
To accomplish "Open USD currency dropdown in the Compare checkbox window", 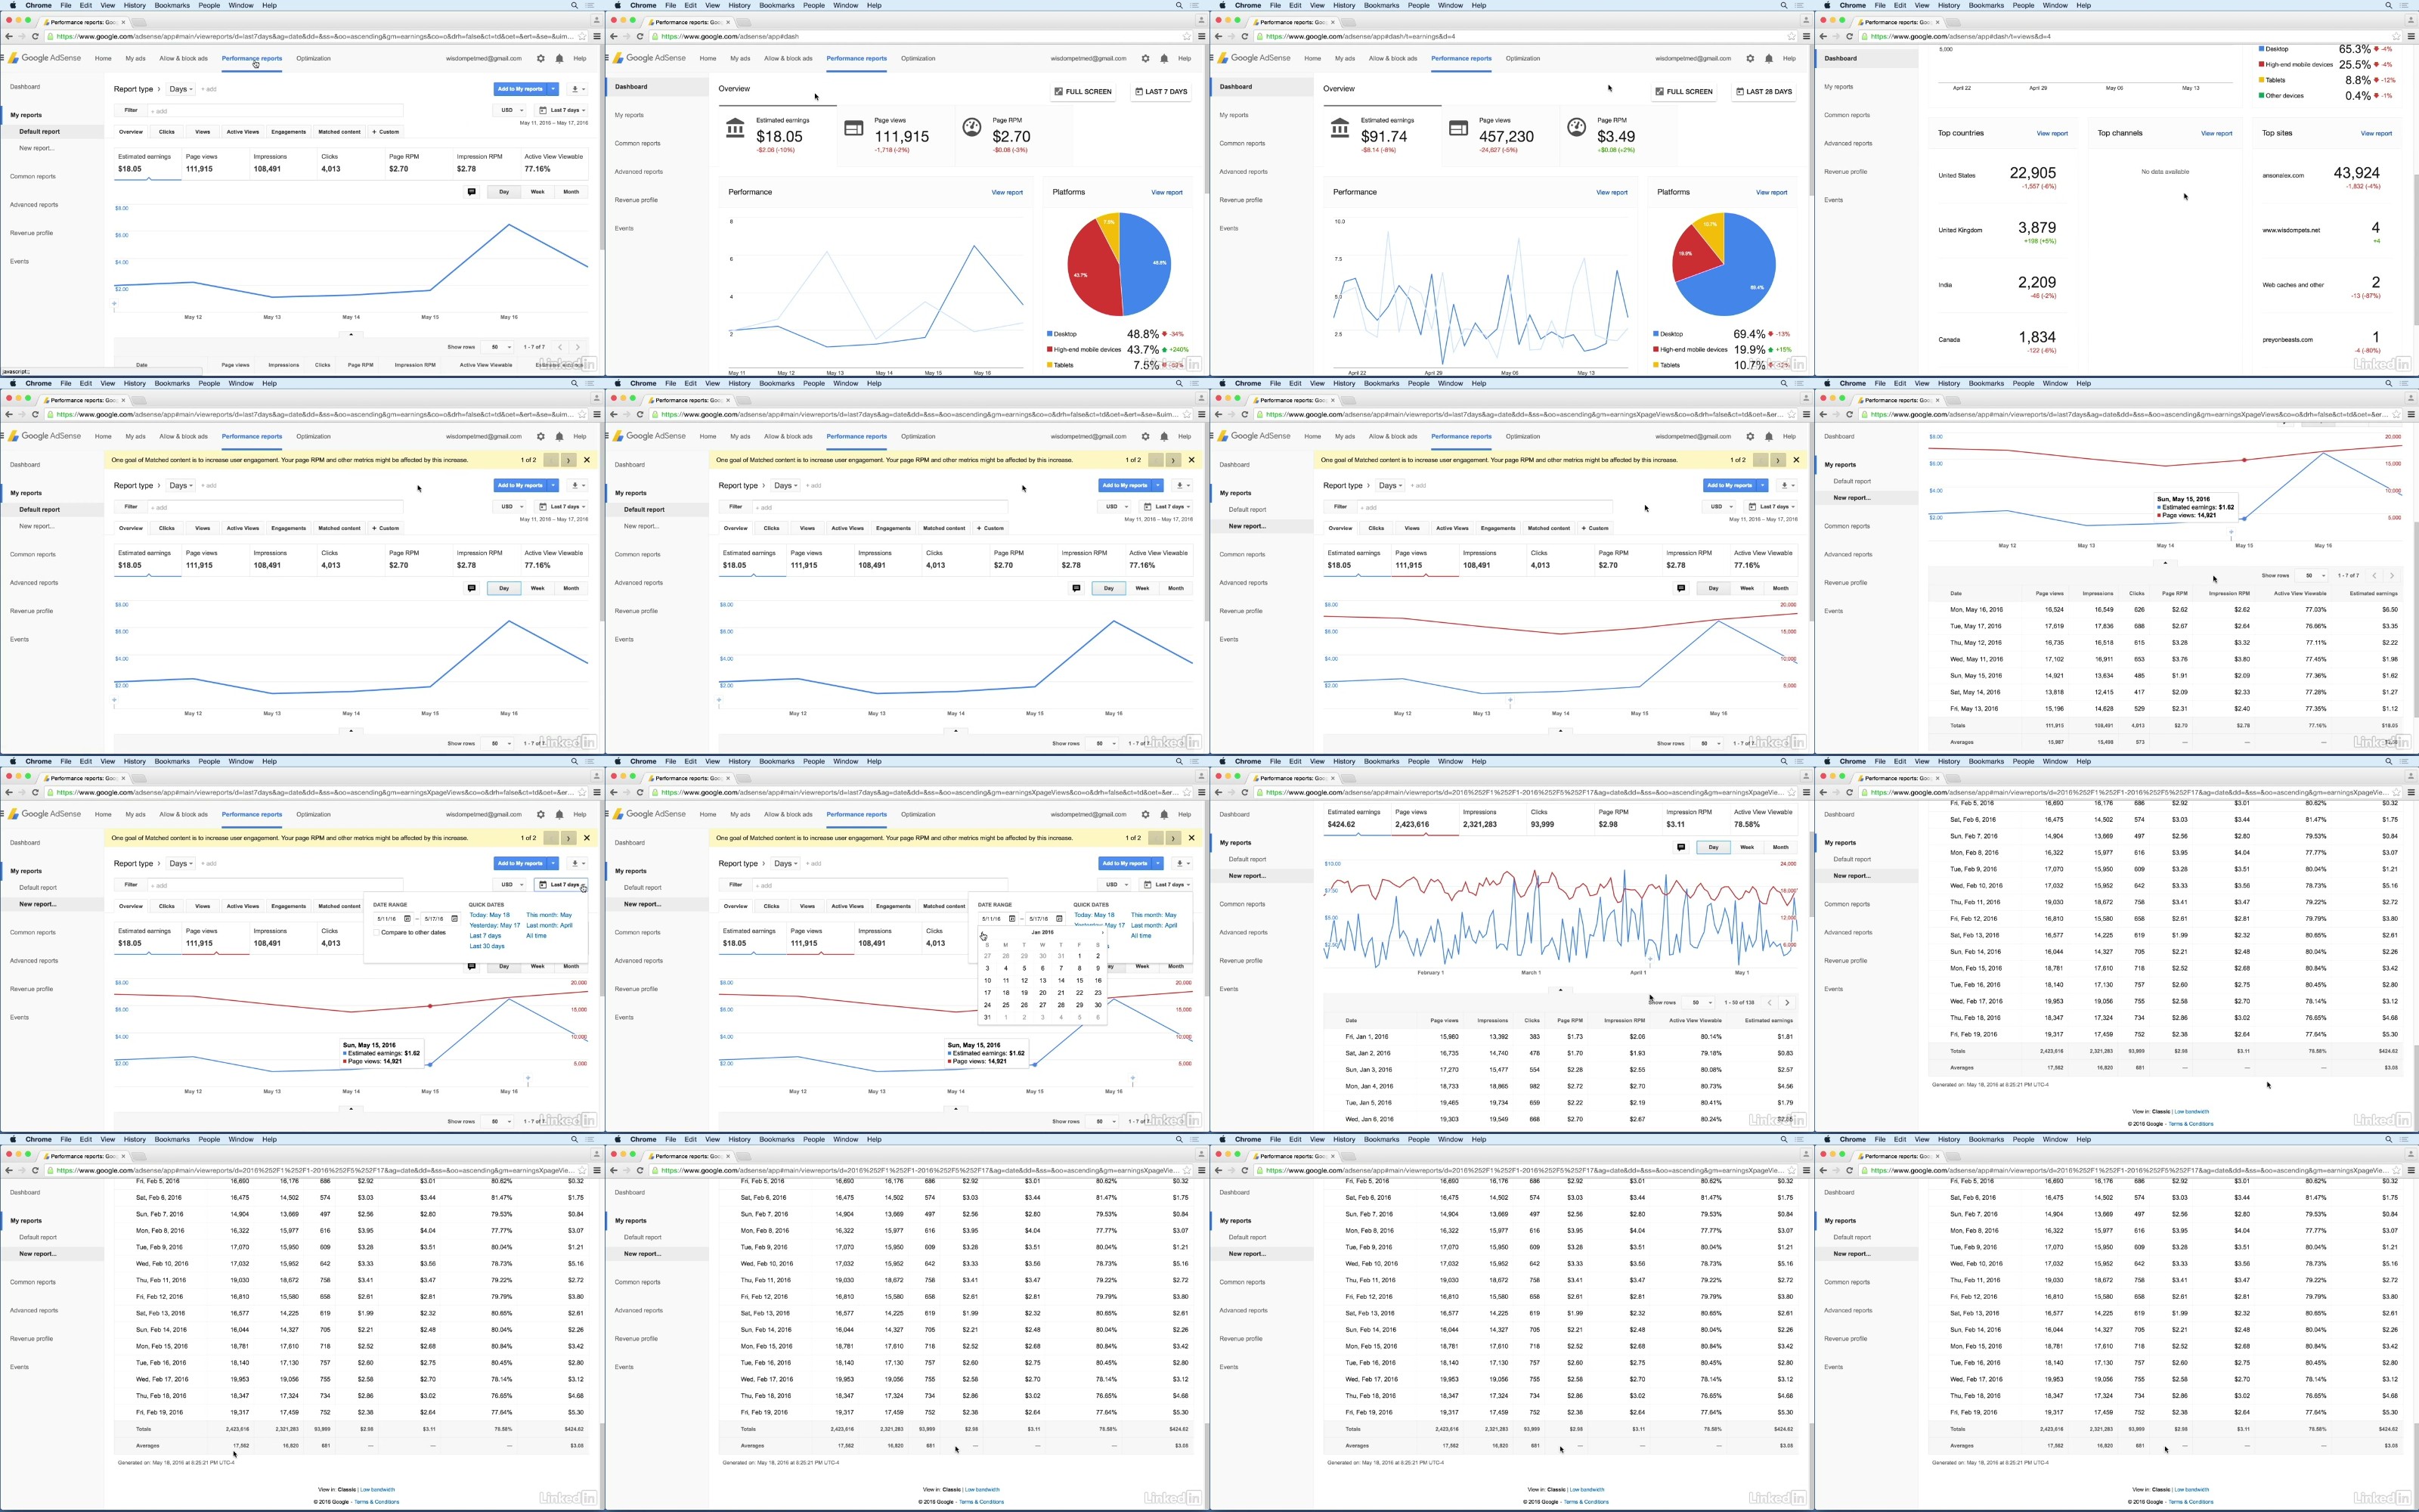I will [x=511, y=884].
